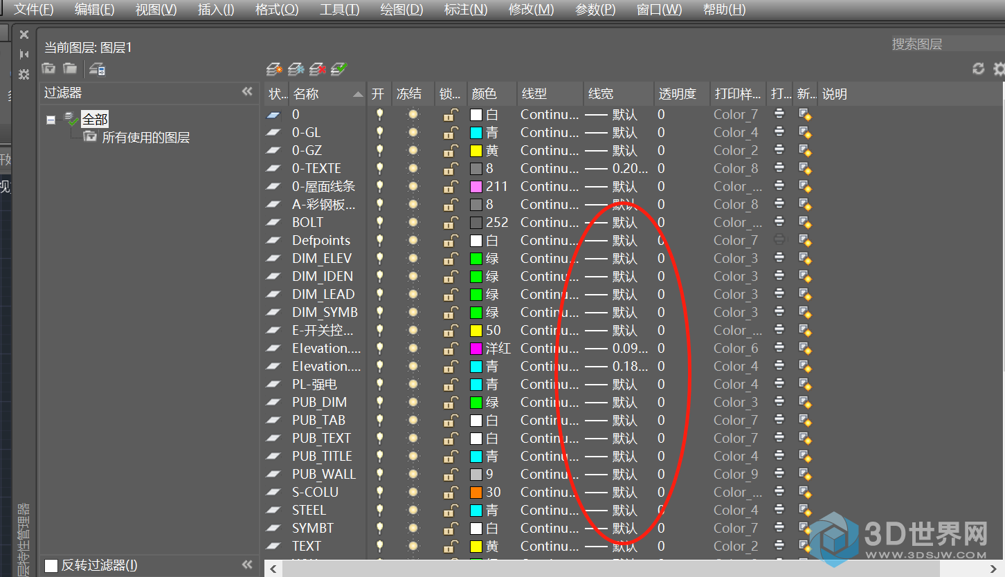
Task: Click the Delete Layer icon
Action: (318, 69)
